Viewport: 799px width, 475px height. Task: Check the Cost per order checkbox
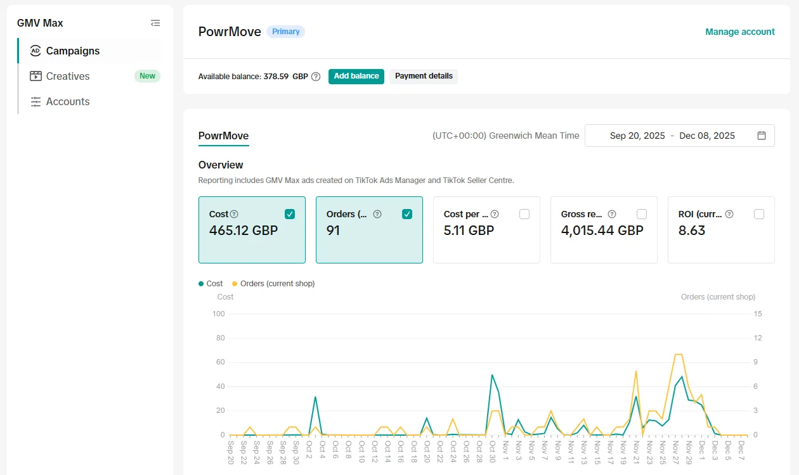pyautogui.click(x=524, y=214)
